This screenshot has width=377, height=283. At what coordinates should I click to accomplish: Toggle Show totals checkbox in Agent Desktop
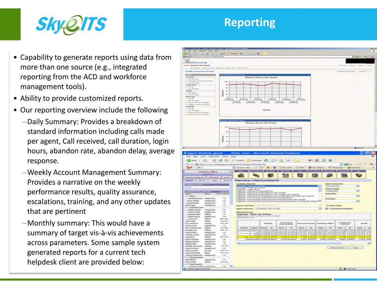click(327, 206)
